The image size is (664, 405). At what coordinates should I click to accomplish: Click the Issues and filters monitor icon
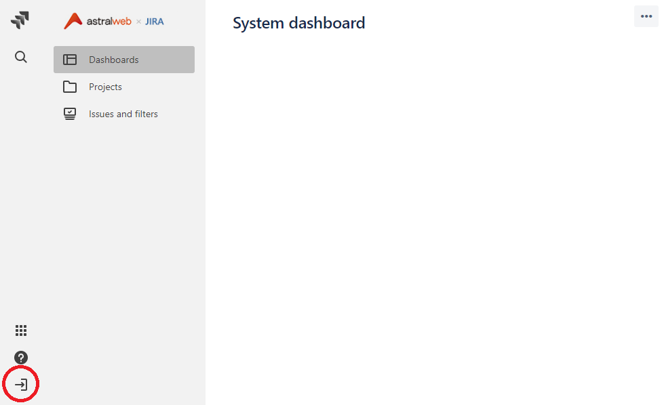(x=70, y=114)
